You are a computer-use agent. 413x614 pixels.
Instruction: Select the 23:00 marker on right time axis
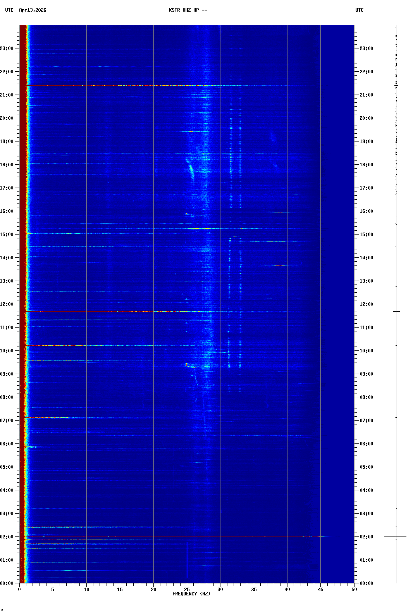pyautogui.click(x=366, y=48)
